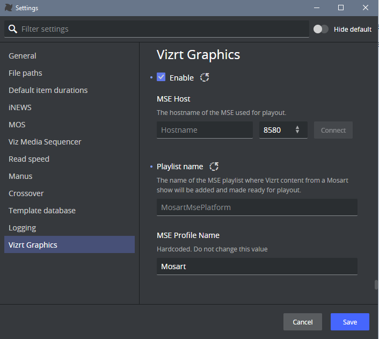Viewport: 379px width, 339px height.
Task: Go to Template database settings
Action: (69, 211)
